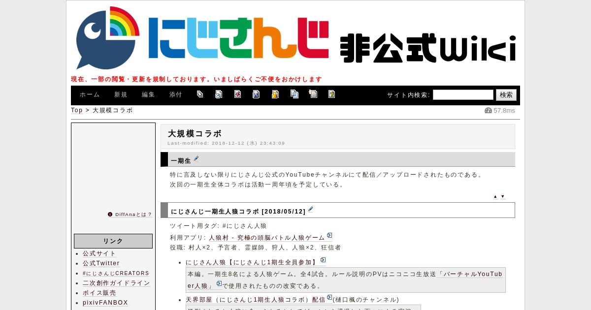Open the 公式サイト sidebar link
Screen dimensions: 591x310
pos(99,253)
